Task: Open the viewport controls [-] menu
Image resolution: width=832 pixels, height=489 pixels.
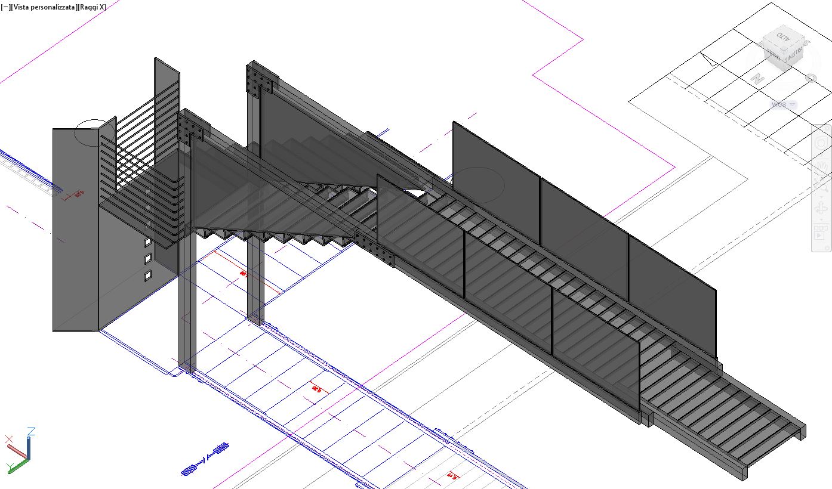Action: (x=5, y=7)
